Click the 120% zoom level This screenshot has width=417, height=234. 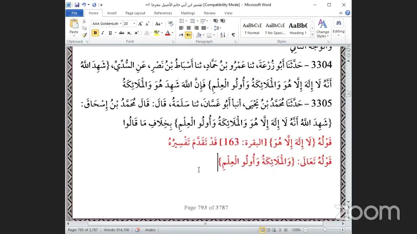coord(296,230)
